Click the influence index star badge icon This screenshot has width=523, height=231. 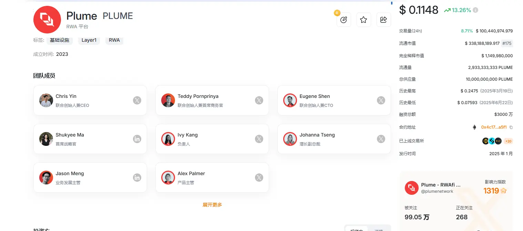click(503, 191)
